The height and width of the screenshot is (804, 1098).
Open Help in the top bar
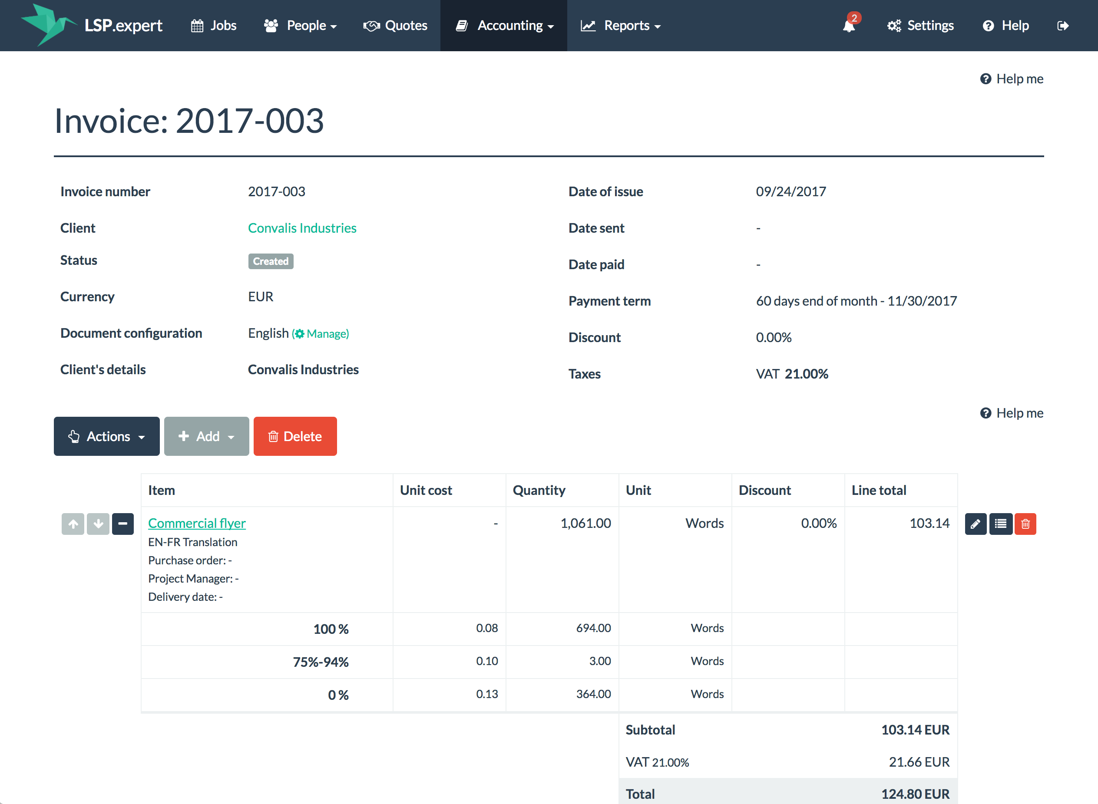pos(1006,26)
